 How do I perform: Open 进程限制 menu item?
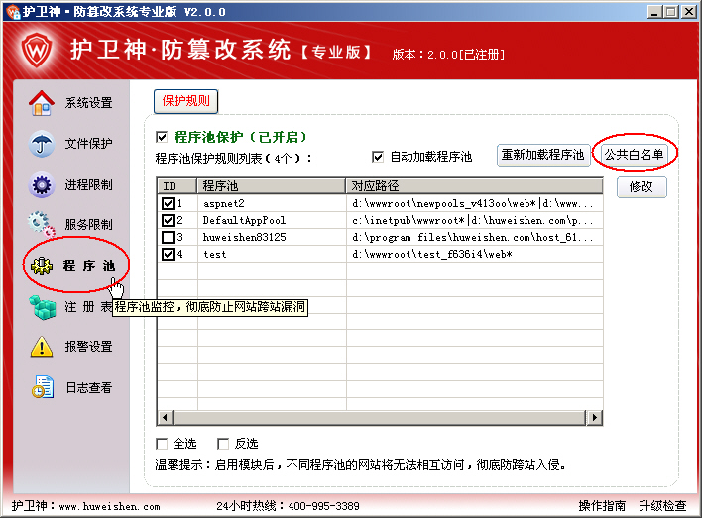[x=88, y=185]
